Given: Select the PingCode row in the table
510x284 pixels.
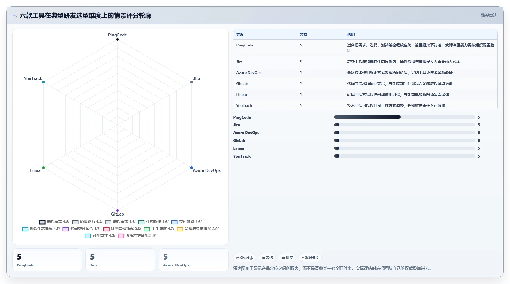Looking at the screenshot, I should coord(365,48).
